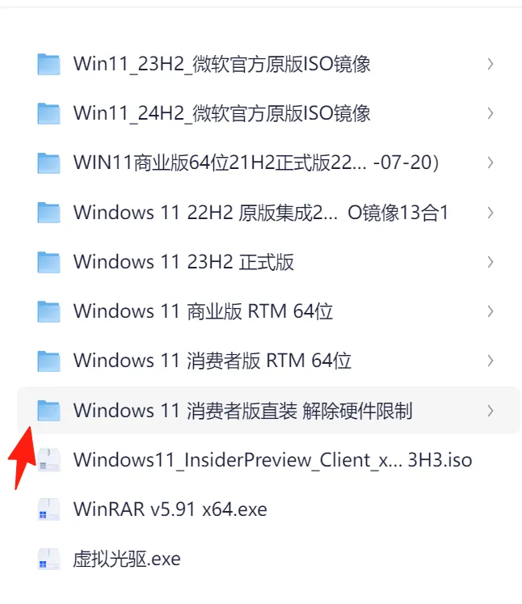Expand chevron for Win11_23H2 folder
This screenshot has height=604, width=522.
(x=490, y=64)
